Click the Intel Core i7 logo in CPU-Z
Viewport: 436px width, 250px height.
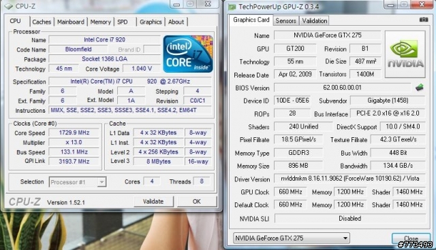point(188,54)
